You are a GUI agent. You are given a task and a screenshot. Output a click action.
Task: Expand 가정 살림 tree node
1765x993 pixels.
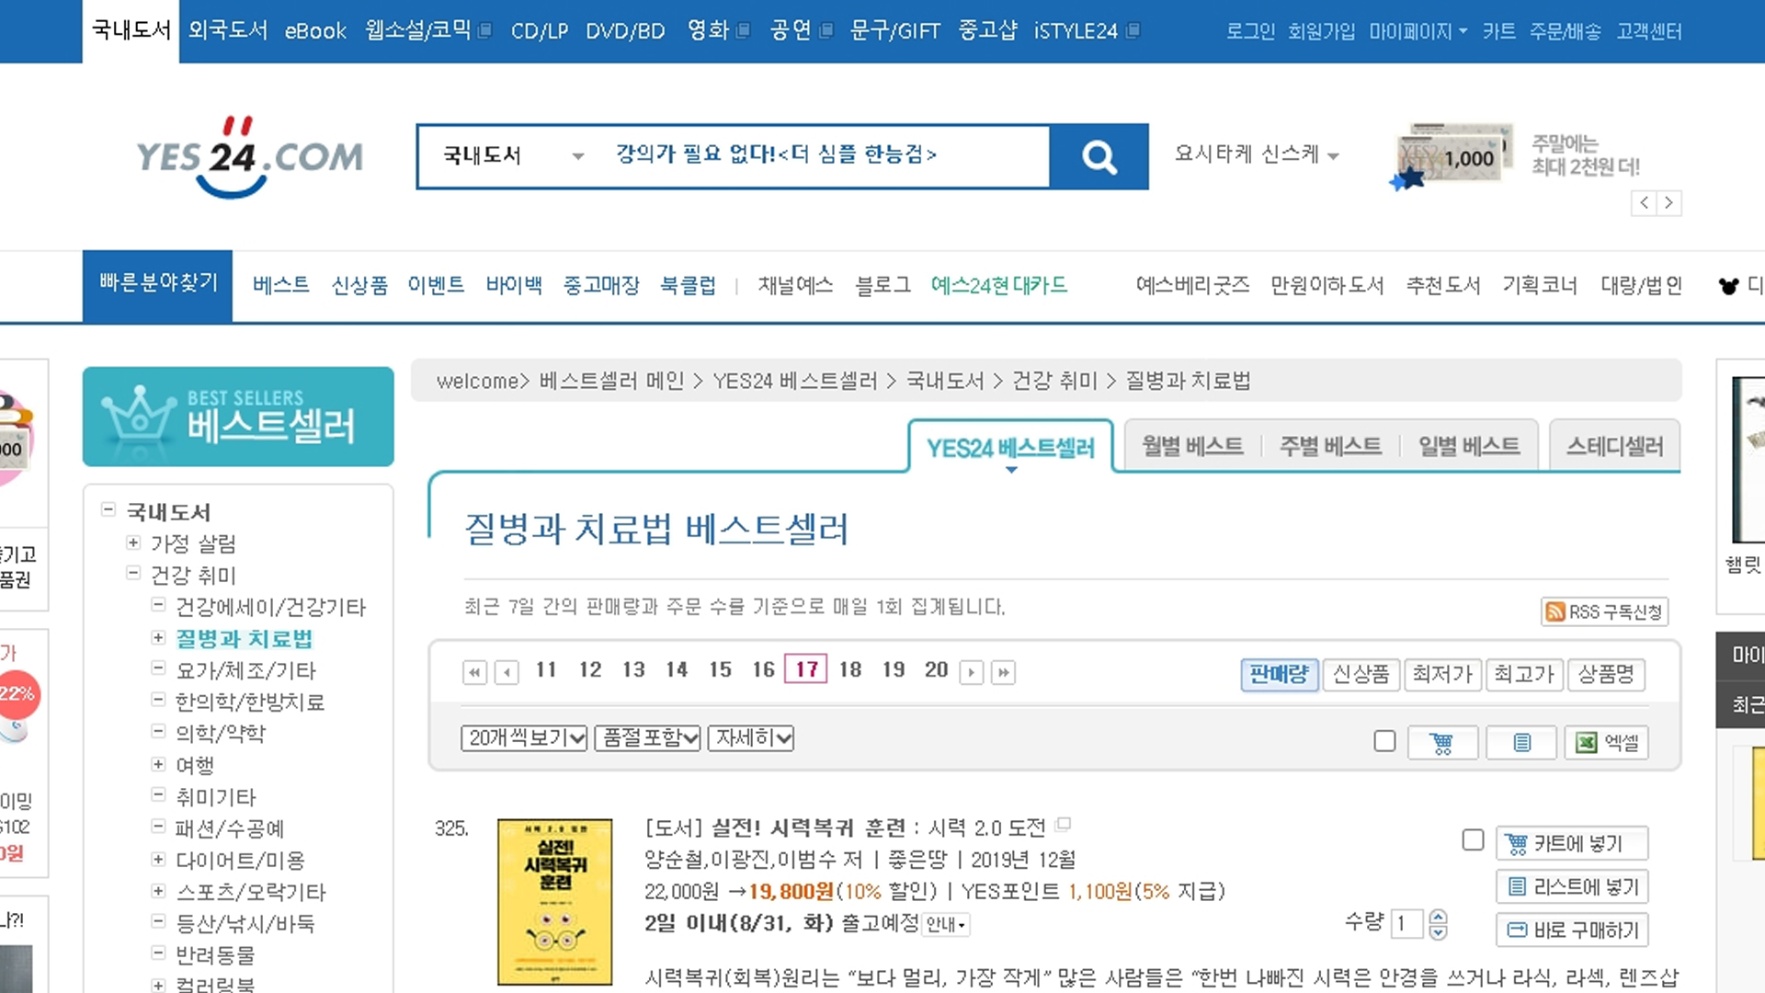[133, 542]
